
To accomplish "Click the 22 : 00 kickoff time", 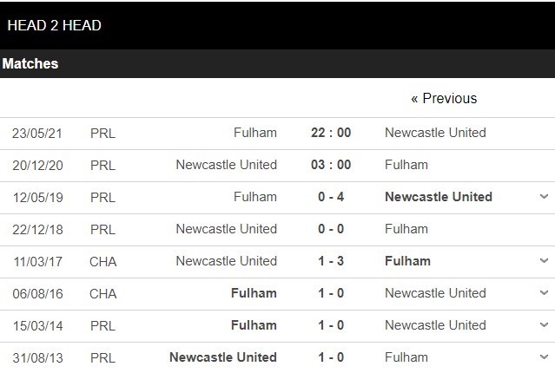I will pyautogui.click(x=331, y=133).
